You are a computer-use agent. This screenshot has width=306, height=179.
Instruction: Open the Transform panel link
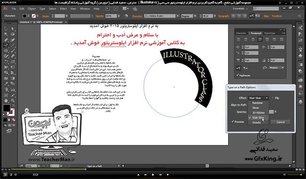tap(277, 16)
